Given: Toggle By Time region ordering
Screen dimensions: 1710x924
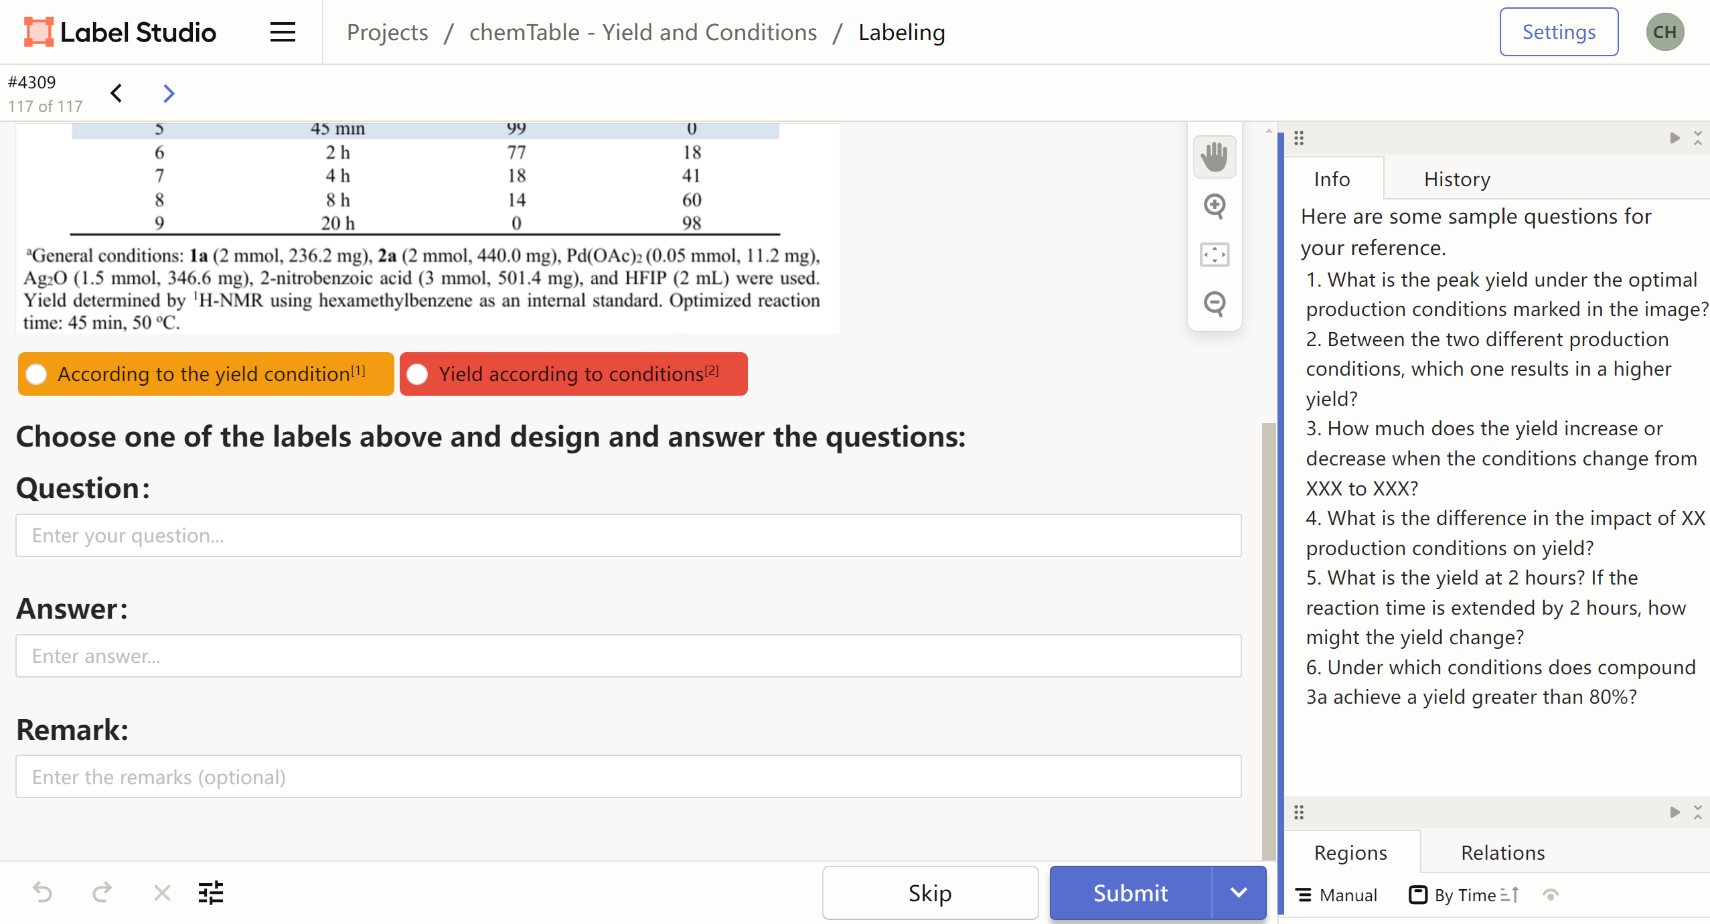Looking at the screenshot, I should (1464, 895).
